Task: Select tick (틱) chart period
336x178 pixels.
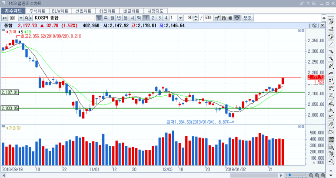Action: point(139,18)
